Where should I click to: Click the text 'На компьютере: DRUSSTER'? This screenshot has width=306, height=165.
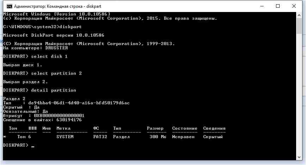(35, 48)
